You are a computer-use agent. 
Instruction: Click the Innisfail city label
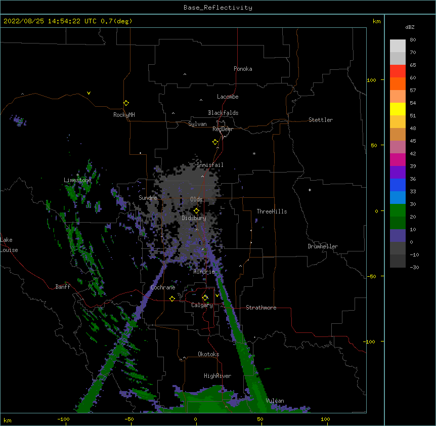point(210,165)
